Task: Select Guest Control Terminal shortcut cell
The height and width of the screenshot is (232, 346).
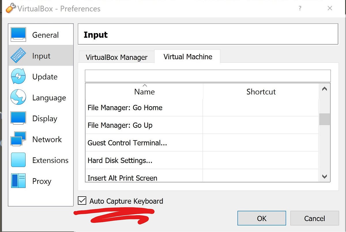Action: click(x=261, y=143)
